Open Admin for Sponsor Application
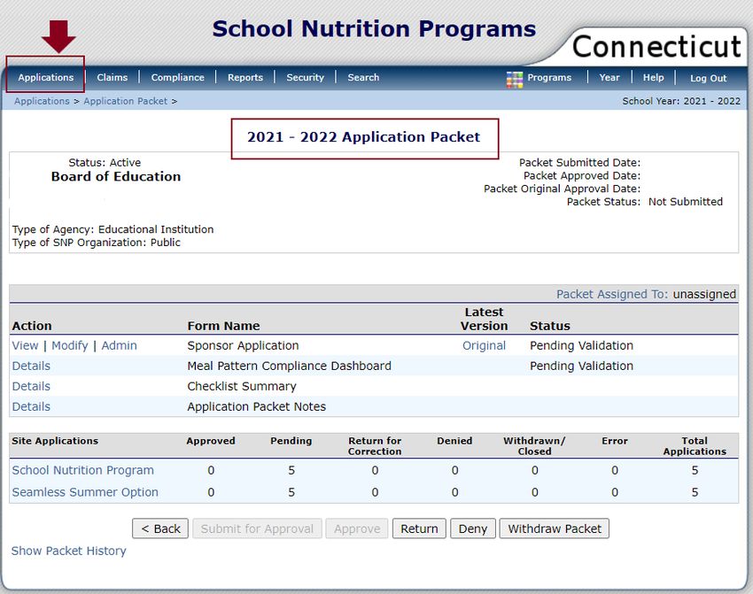753x594 pixels. (x=119, y=345)
